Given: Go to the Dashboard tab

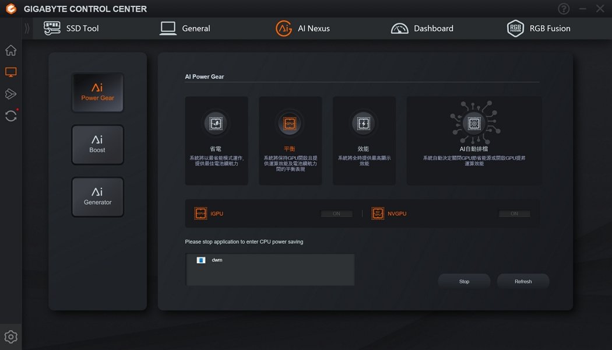Looking at the screenshot, I should [422, 29].
